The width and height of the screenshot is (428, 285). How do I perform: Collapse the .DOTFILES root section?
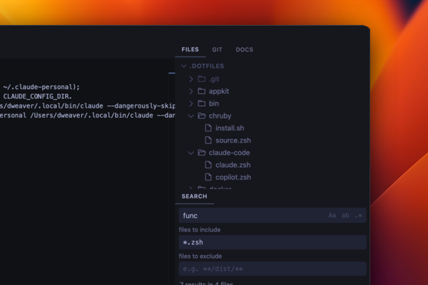(x=184, y=66)
